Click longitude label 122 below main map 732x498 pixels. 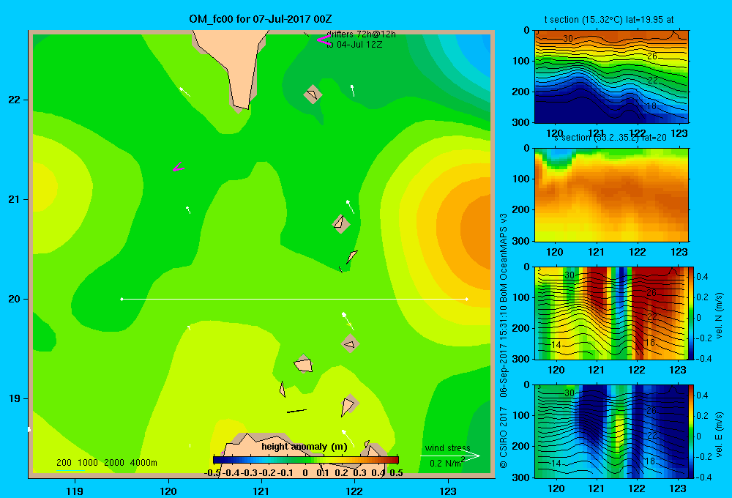354,491
